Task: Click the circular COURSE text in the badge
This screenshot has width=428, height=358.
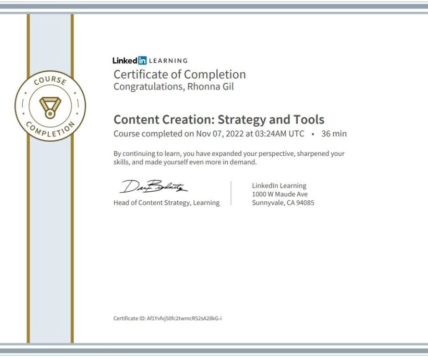Action: [50, 80]
